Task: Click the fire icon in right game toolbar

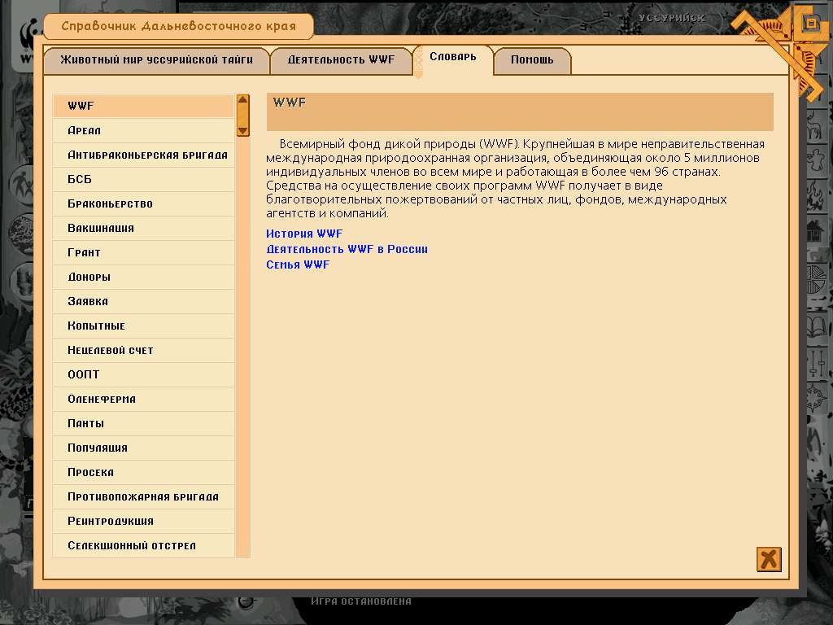Action: click(817, 195)
